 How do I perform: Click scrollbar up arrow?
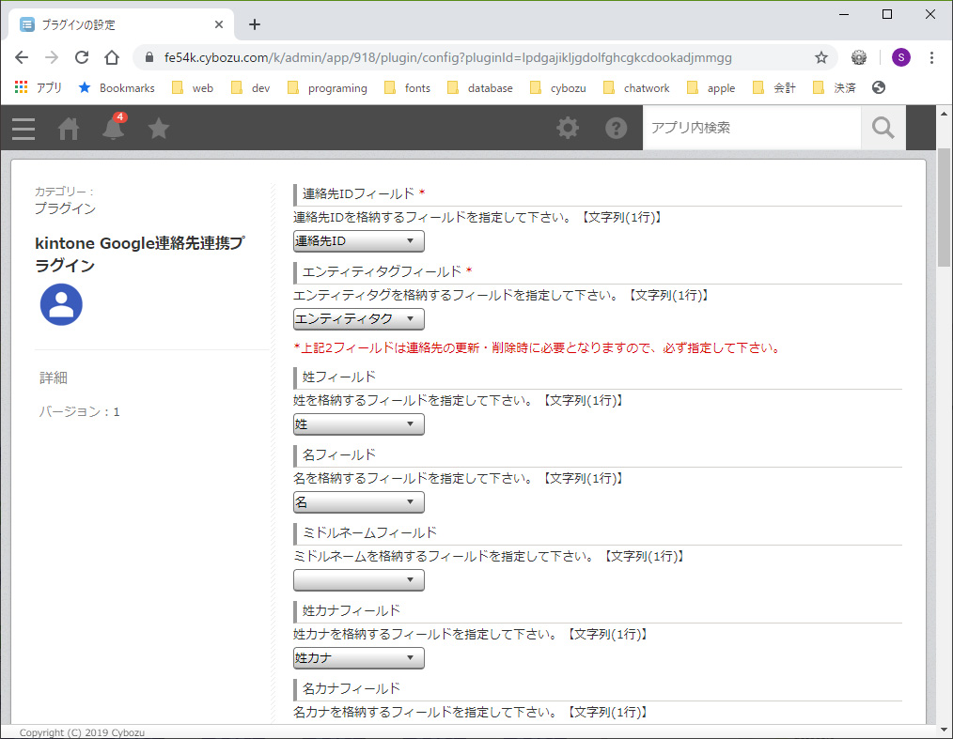(x=944, y=114)
